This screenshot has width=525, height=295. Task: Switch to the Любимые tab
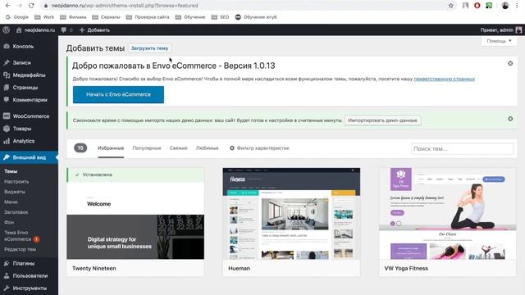click(x=208, y=148)
